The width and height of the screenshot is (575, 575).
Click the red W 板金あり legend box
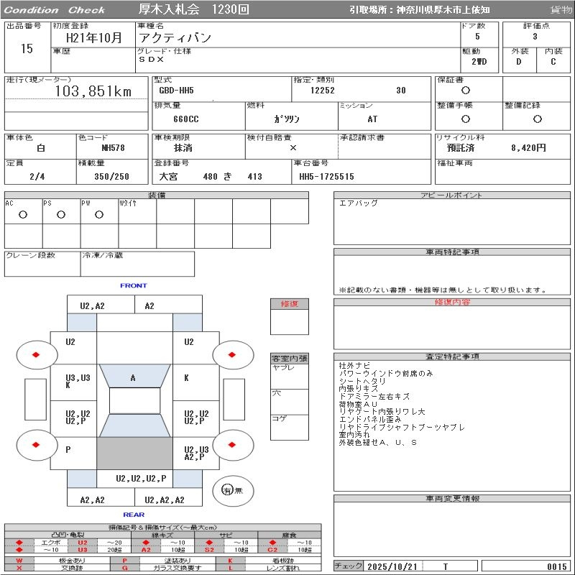pyautogui.click(x=19, y=561)
